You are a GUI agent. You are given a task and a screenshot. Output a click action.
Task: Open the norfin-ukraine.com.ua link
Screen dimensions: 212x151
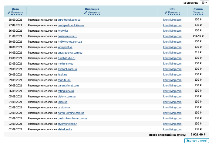(x=71, y=113)
